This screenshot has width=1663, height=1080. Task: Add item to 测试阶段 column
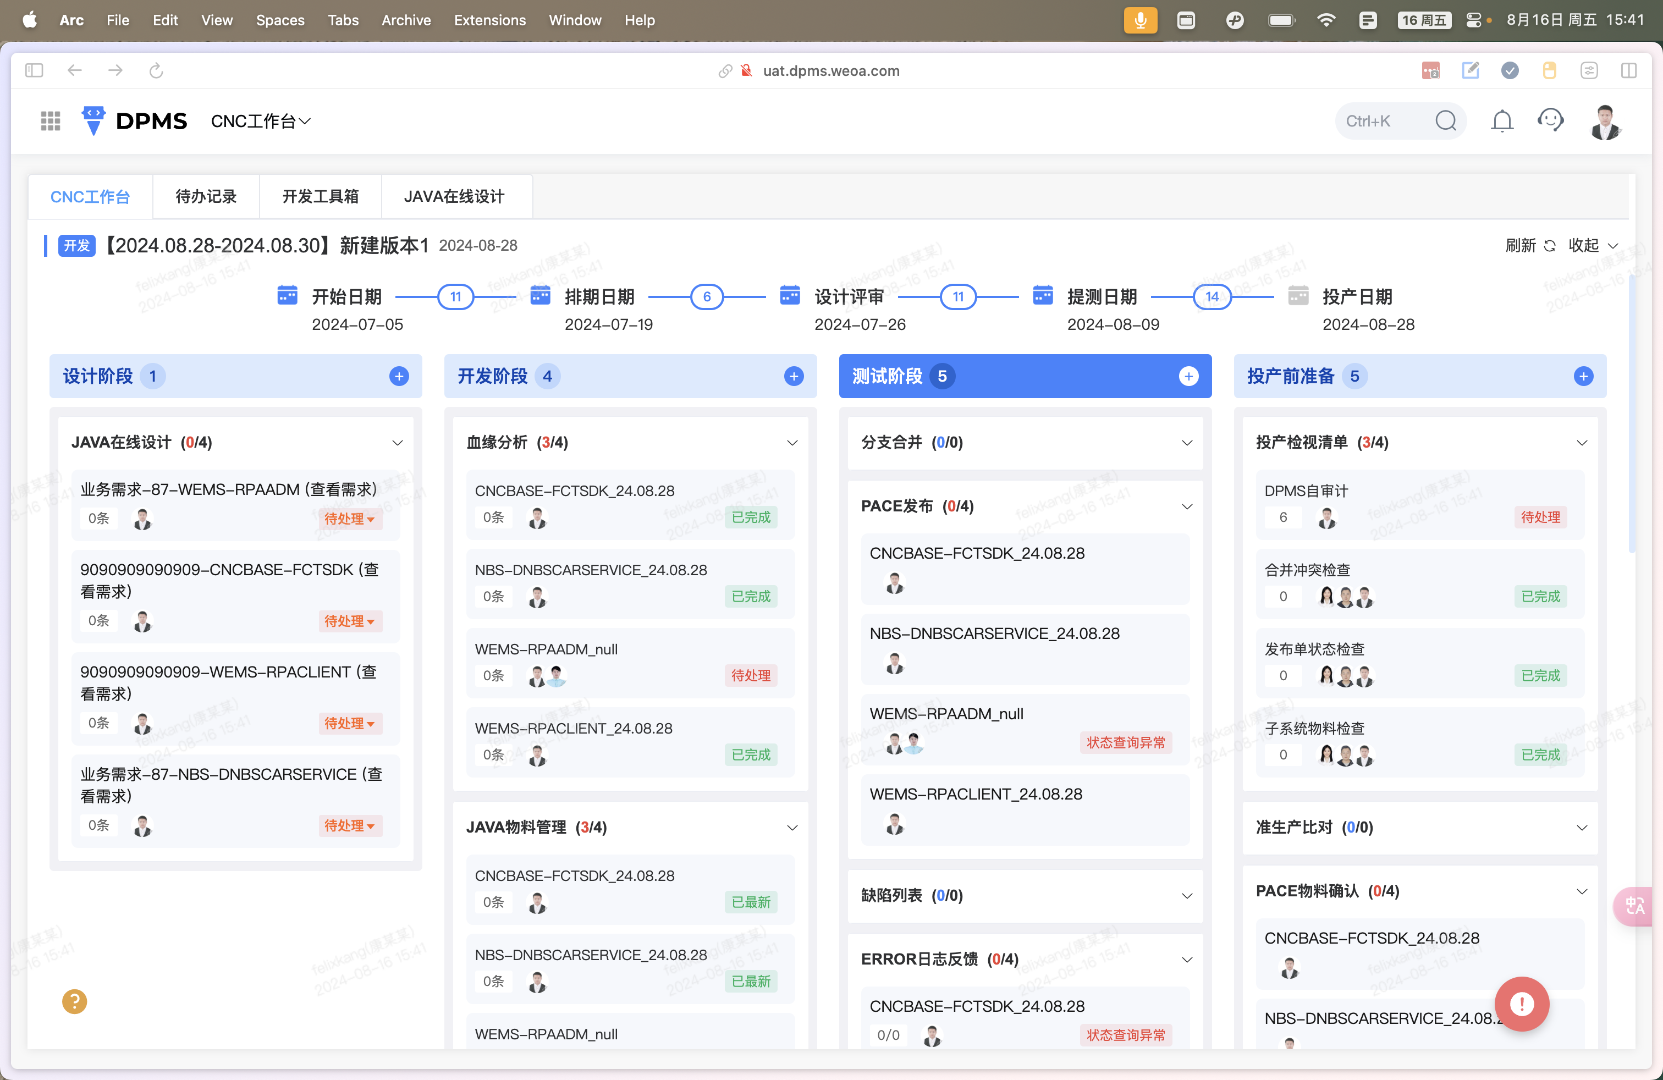point(1188,377)
